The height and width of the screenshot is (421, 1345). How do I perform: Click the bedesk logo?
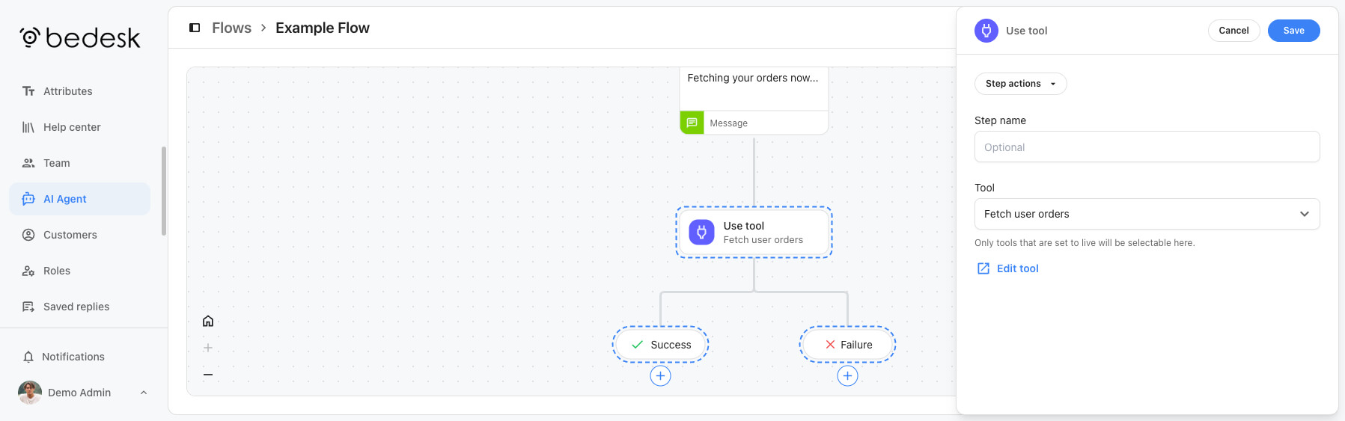pos(80,37)
